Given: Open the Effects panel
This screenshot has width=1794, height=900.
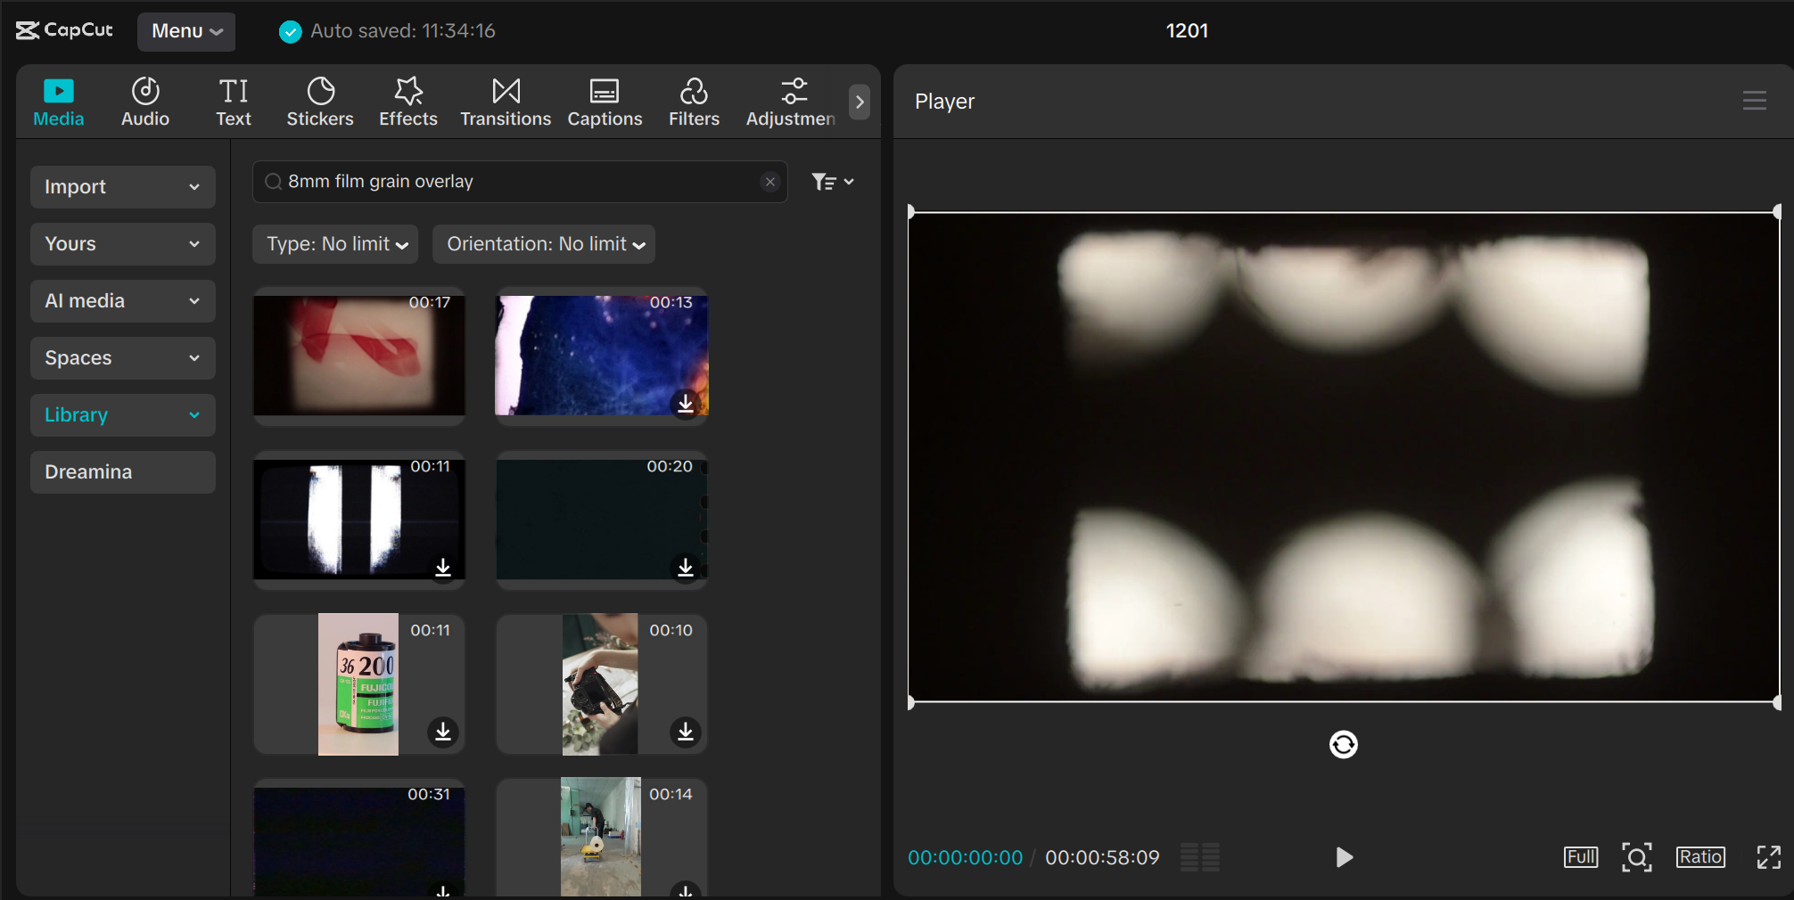Looking at the screenshot, I should pos(407,101).
